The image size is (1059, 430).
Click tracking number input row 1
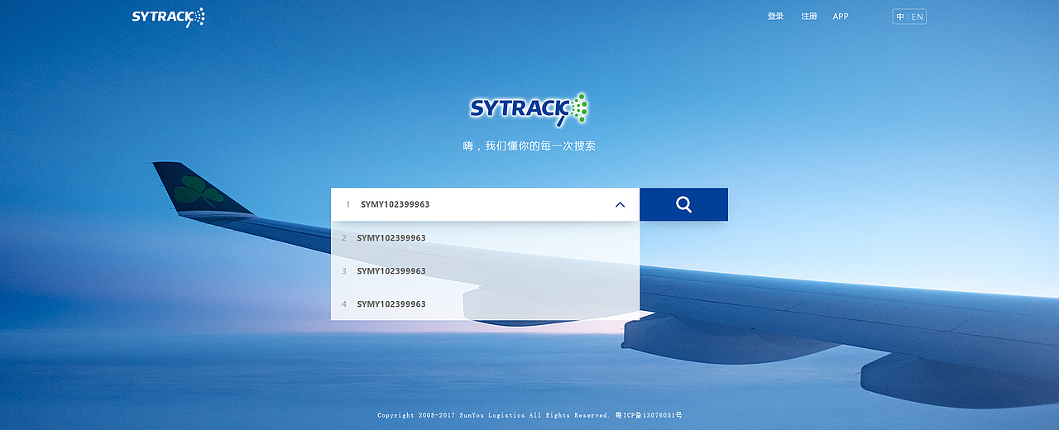coord(485,204)
